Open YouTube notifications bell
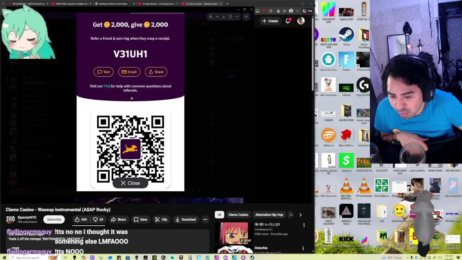Screen dimensions: 462x260 288,21
